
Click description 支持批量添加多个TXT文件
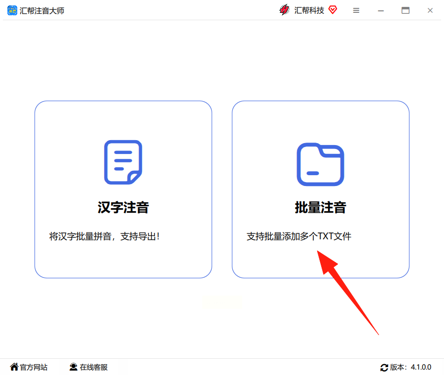tap(299, 236)
